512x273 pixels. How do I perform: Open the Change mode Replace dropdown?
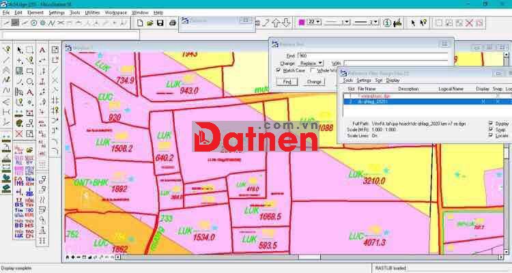(311, 62)
